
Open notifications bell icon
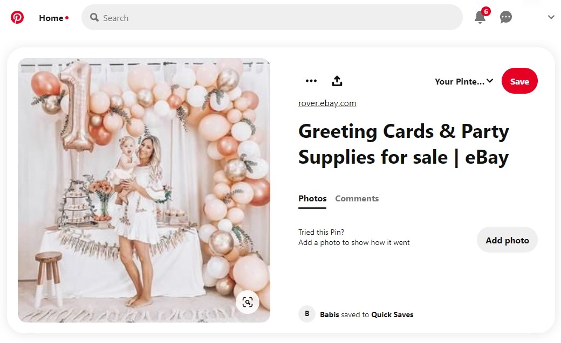(480, 17)
